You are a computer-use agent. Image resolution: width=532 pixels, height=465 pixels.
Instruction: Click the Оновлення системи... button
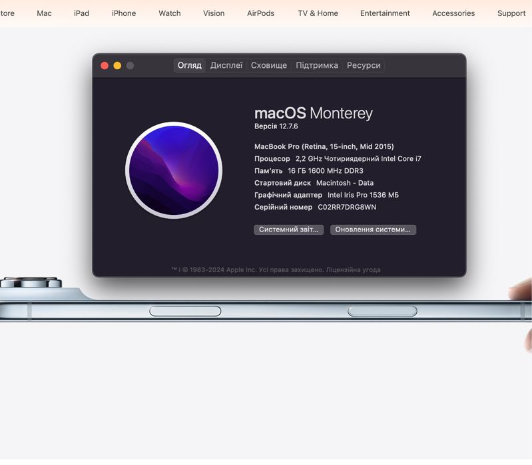(x=373, y=230)
